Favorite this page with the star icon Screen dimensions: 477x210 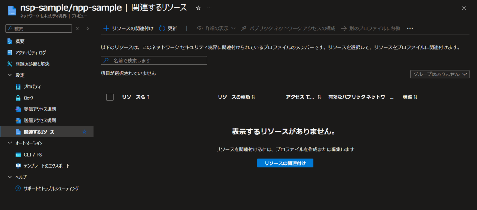click(x=198, y=8)
